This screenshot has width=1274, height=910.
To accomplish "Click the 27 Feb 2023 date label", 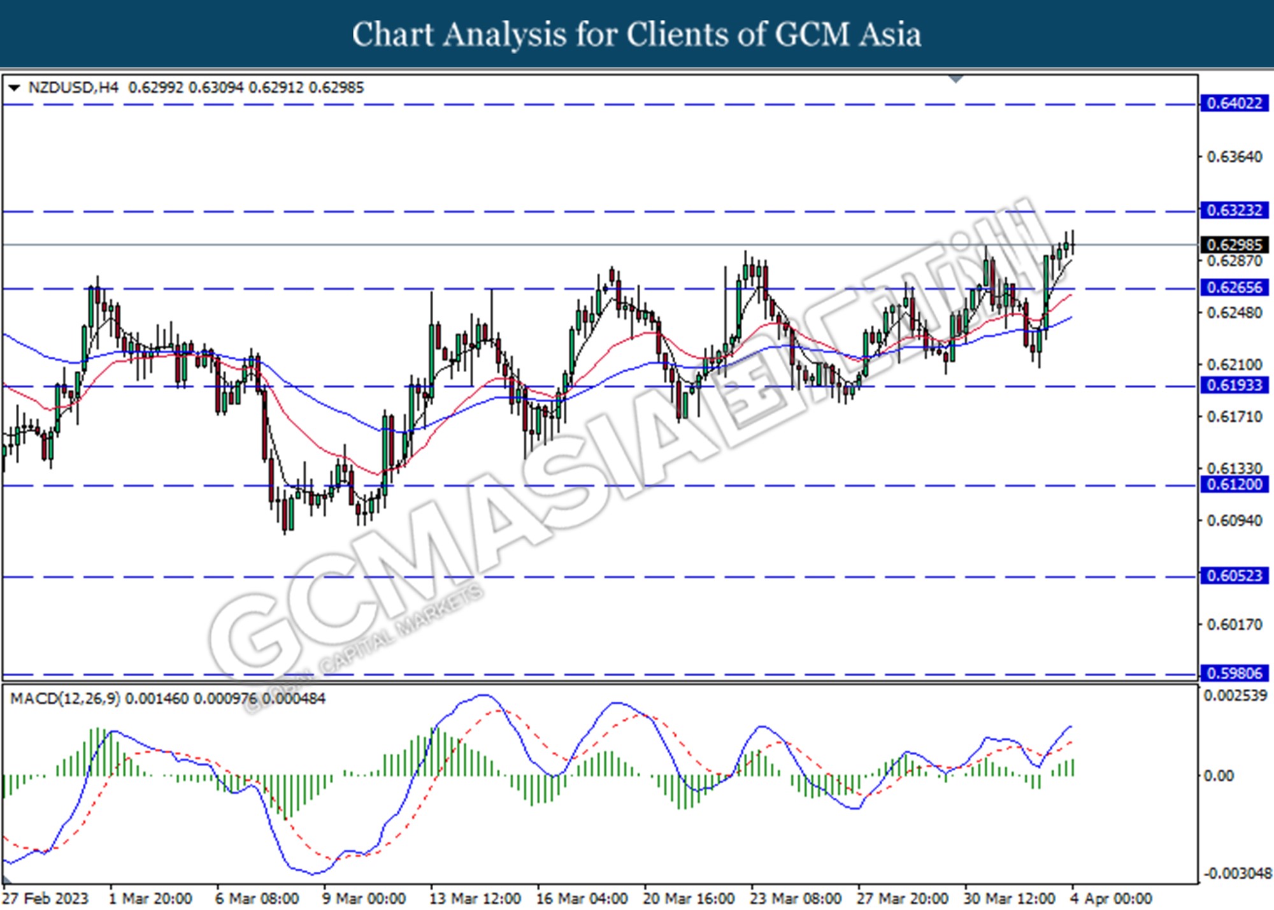I will 46,899.
